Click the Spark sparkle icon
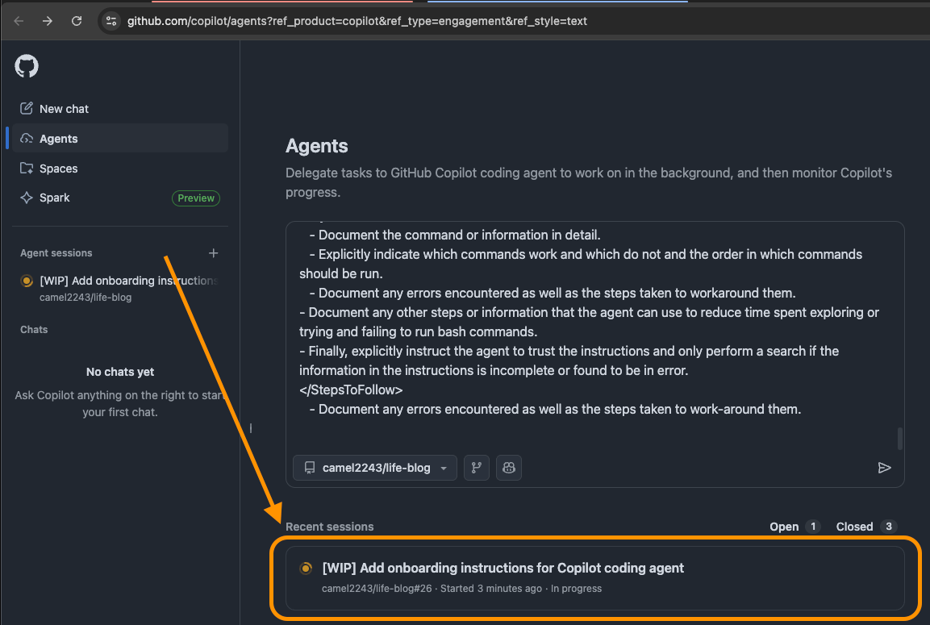930x625 pixels. (x=27, y=198)
